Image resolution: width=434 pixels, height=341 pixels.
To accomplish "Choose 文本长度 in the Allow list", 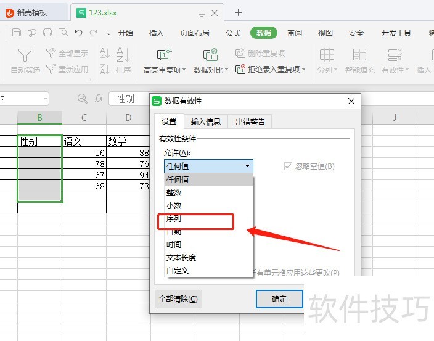I will point(209,258).
